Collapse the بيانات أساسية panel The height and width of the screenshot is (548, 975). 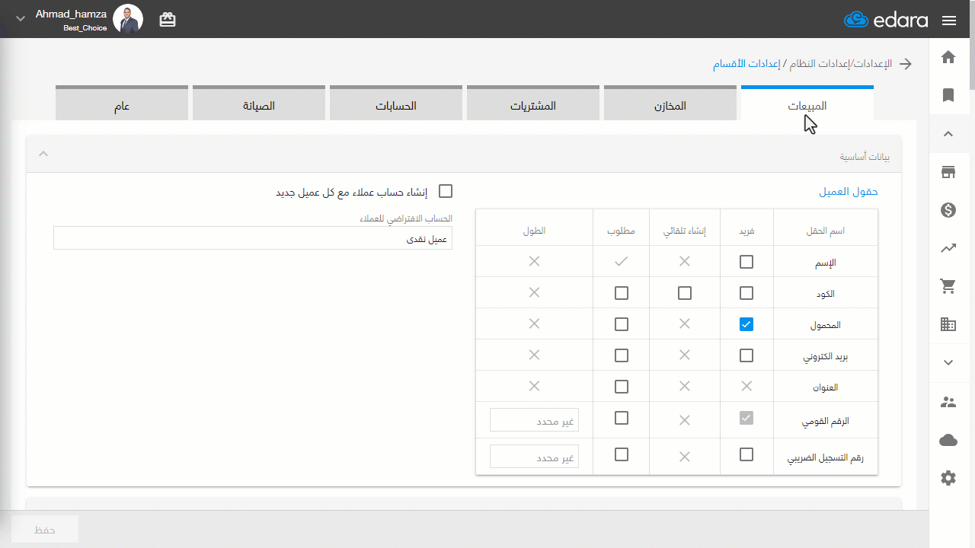43,154
